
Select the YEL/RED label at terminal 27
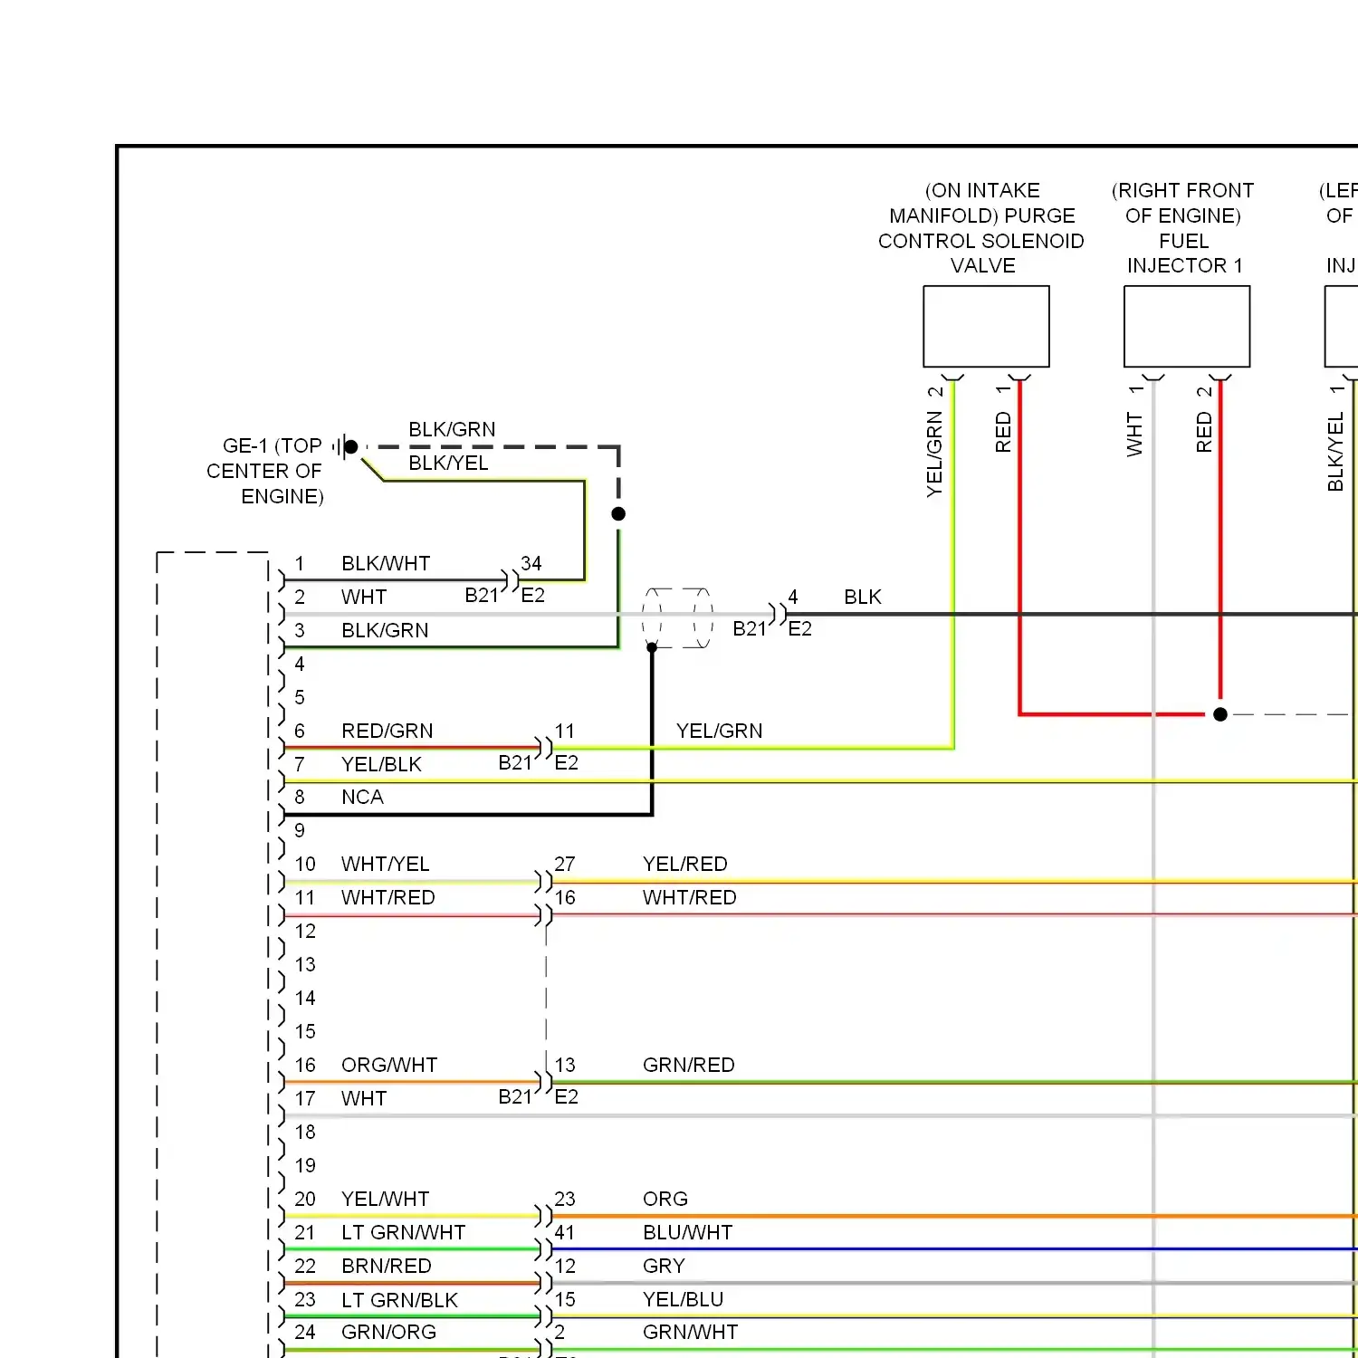click(x=685, y=864)
